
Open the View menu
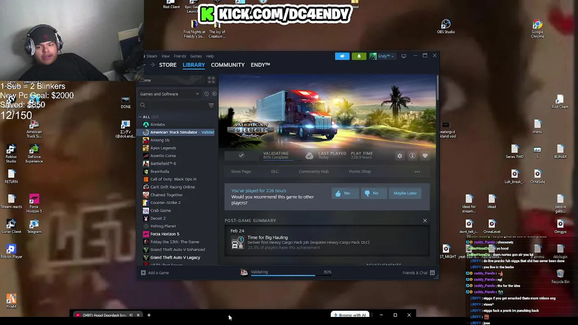point(165,56)
